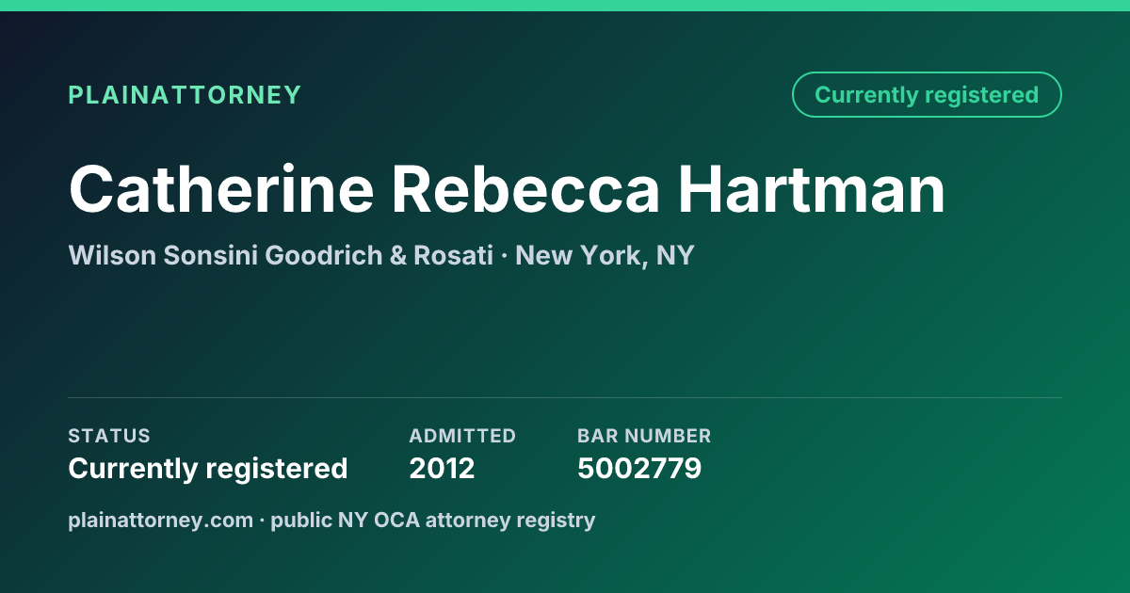Click the Currently registered status value

click(208, 468)
